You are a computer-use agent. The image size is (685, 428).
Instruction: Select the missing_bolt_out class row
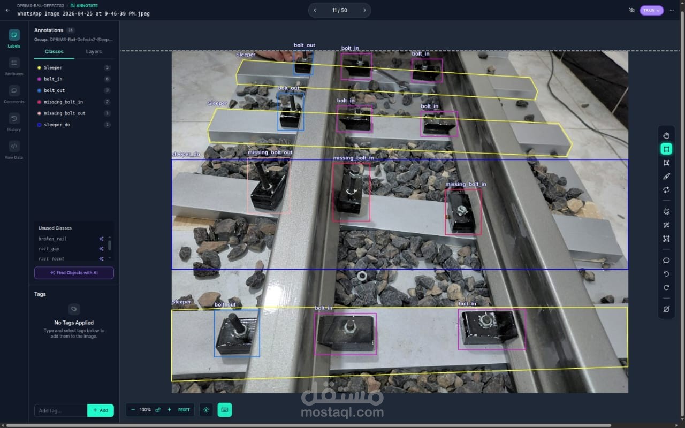coord(74,113)
